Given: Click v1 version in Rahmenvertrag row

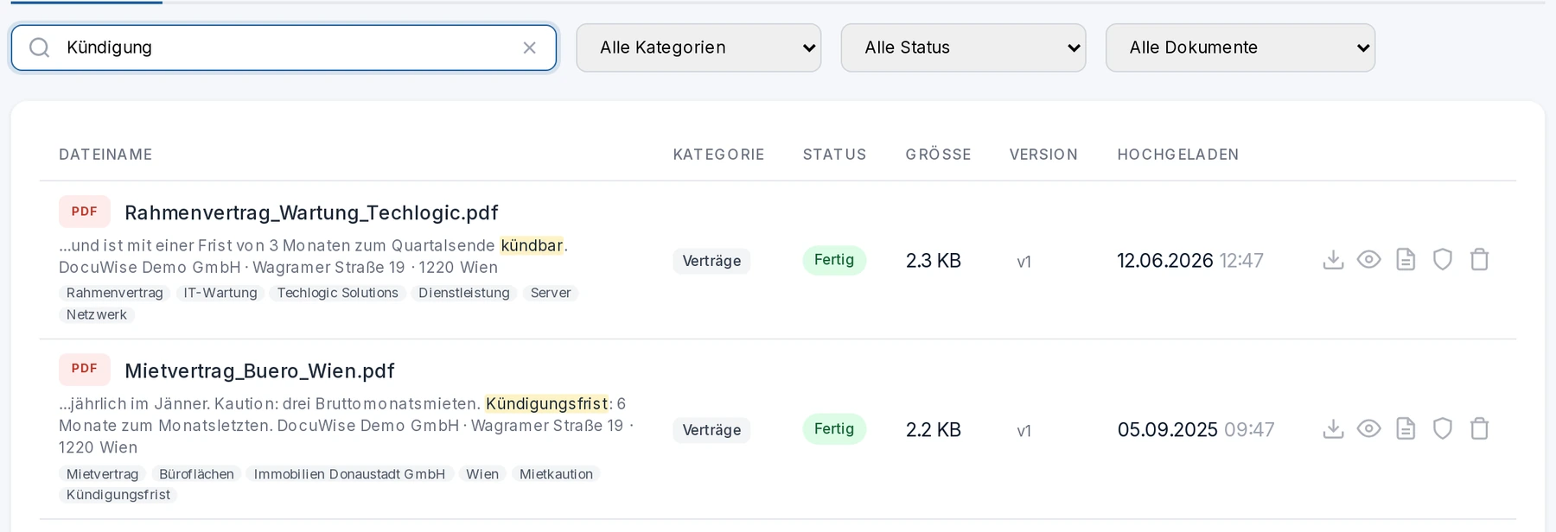Looking at the screenshot, I should [x=1024, y=262].
